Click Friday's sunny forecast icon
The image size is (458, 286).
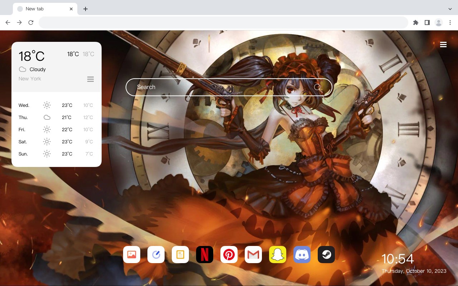47,129
